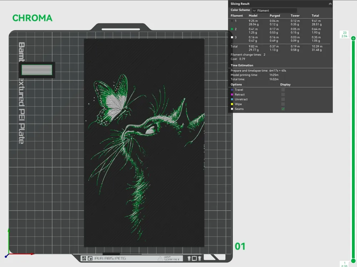357x267 pixels.
Task: Click the yellow Wipe legend icon
Action: pyautogui.click(x=232, y=104)
